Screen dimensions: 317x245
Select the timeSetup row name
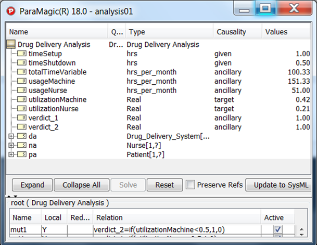(x=45, y=54)
